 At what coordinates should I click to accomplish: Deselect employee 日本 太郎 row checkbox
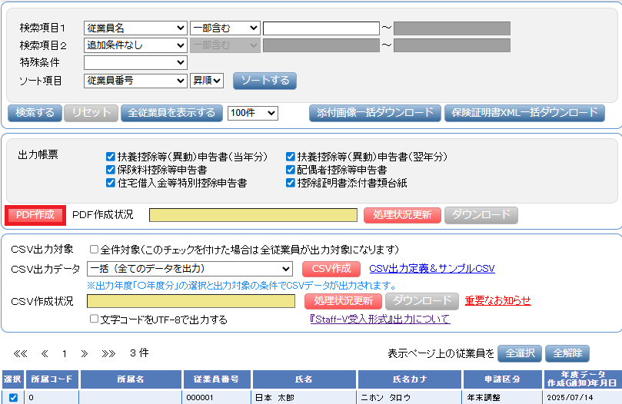[13, 398]
